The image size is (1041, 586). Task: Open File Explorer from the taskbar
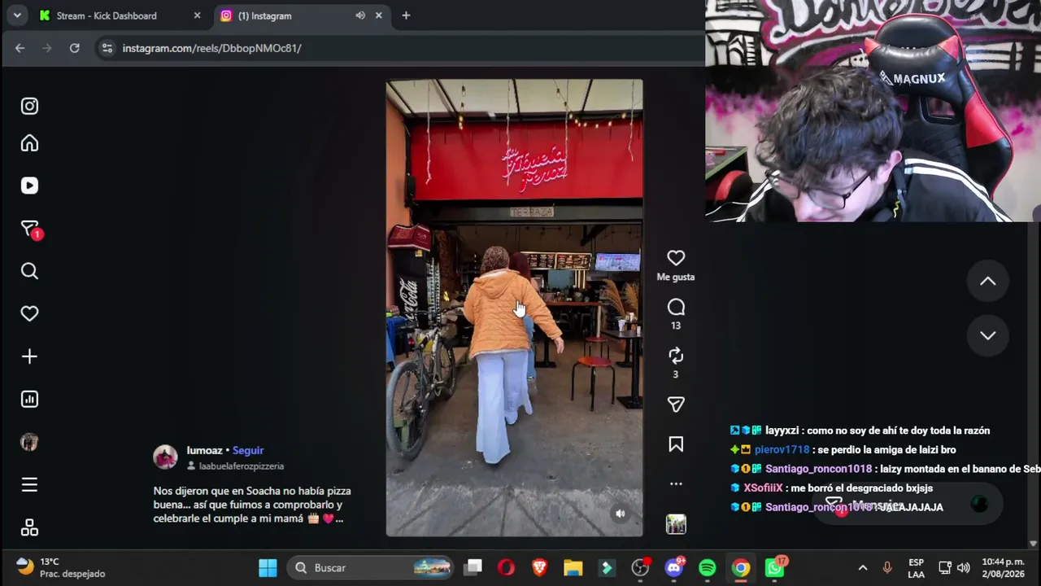[x=573, y=568]
